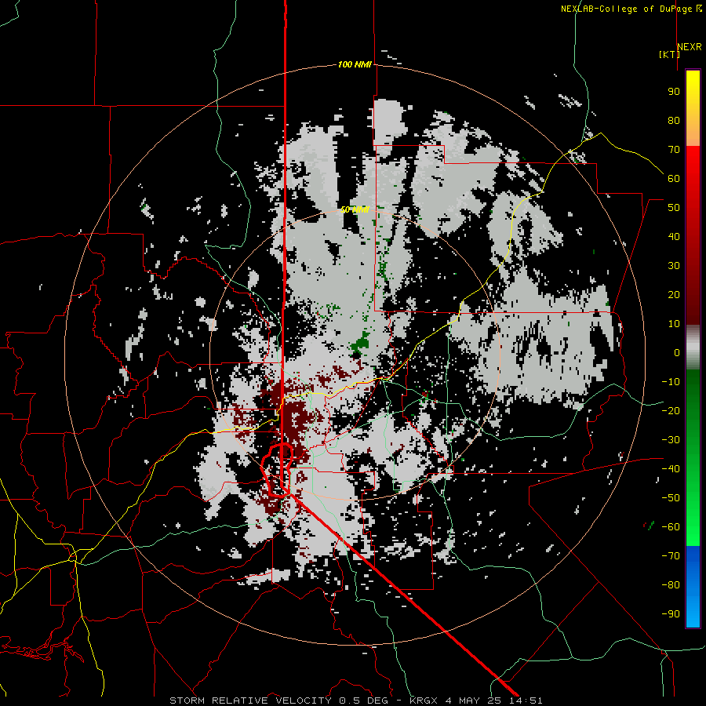Select the 50 knot scale value

coord(674,208)
